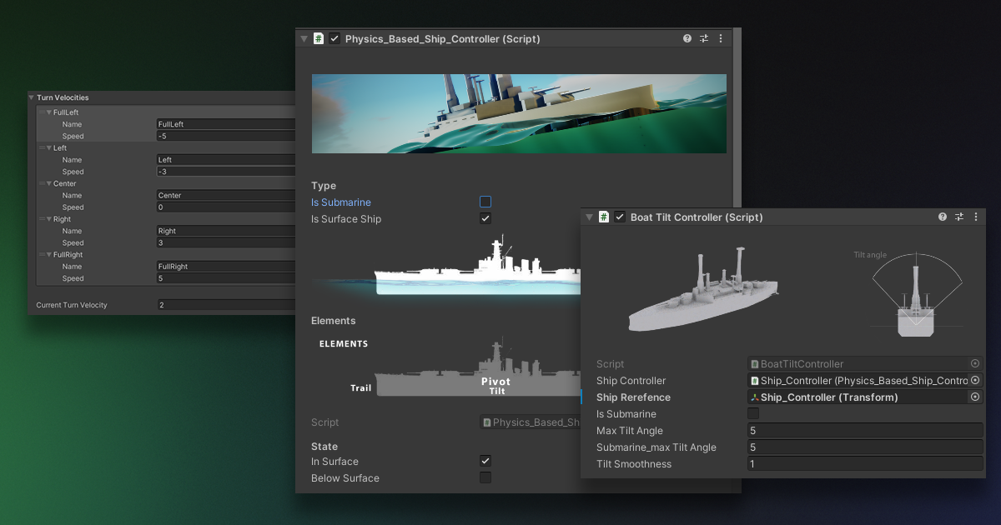Select the Trail element label
Image resolution: width=1001 pixels, height=525 pixels.
361,387
